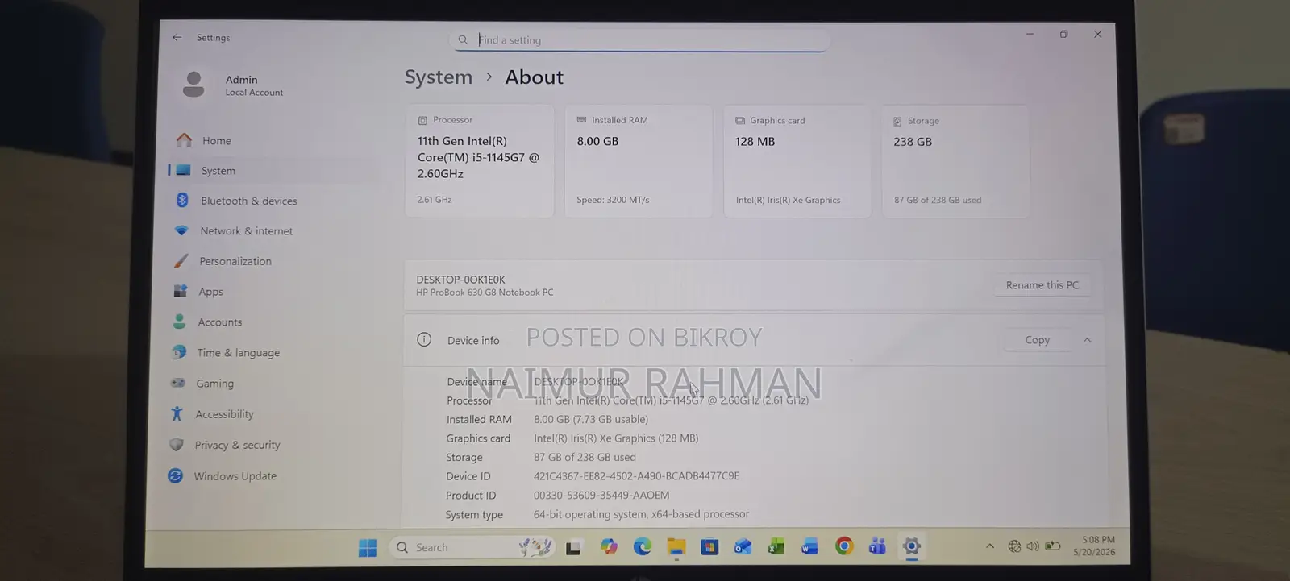Click the '64-bit operating system' System type value
This screenshot has height=581, width=1290.
point(641,514)
